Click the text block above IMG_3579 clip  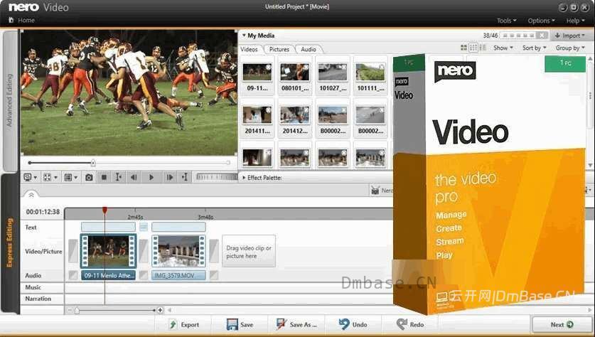click(178, 227)
